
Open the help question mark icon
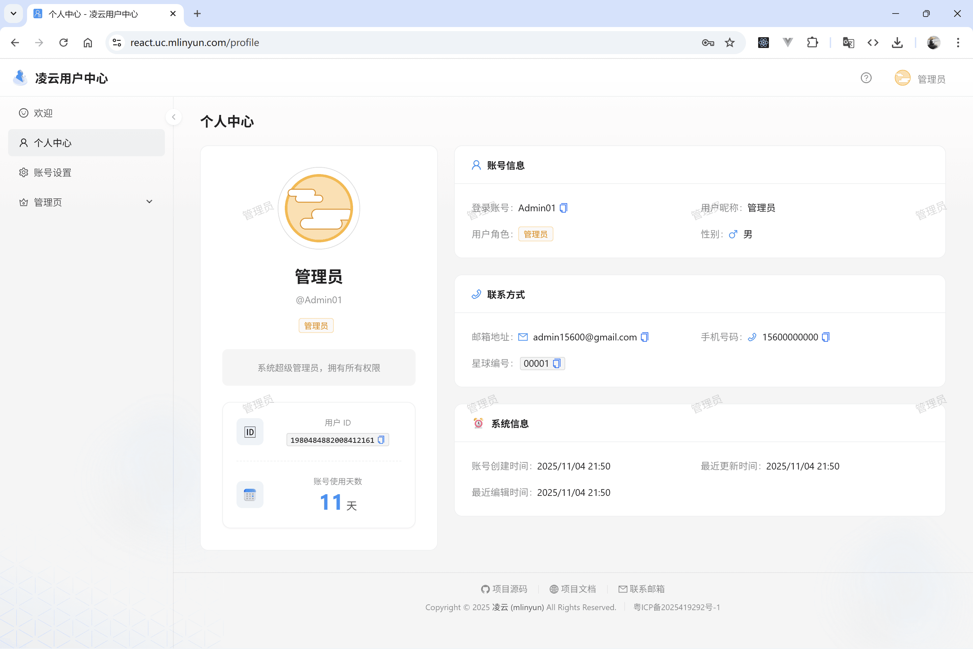[x=866, y=78]
